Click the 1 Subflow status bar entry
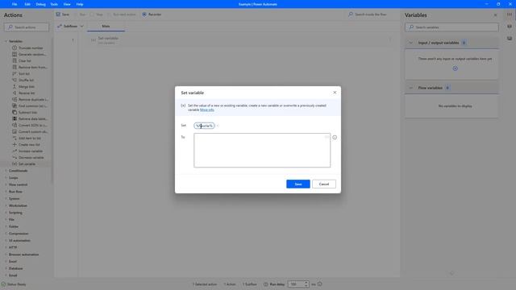 [249, 284]
